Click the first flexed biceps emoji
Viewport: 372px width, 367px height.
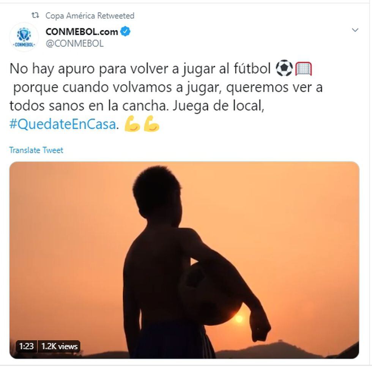click(132, 123)
